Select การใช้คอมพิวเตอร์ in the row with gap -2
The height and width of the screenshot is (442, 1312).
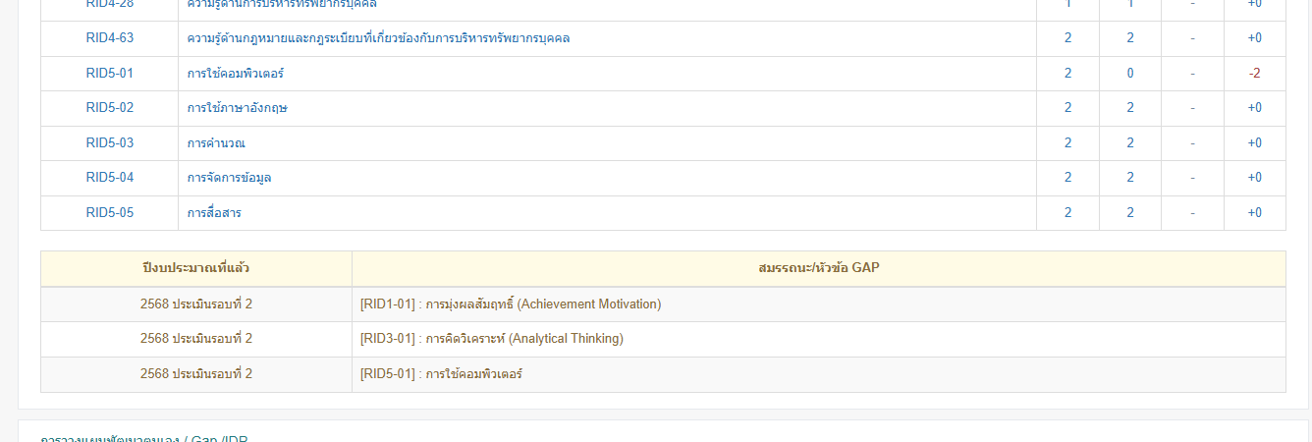point(236,74)
